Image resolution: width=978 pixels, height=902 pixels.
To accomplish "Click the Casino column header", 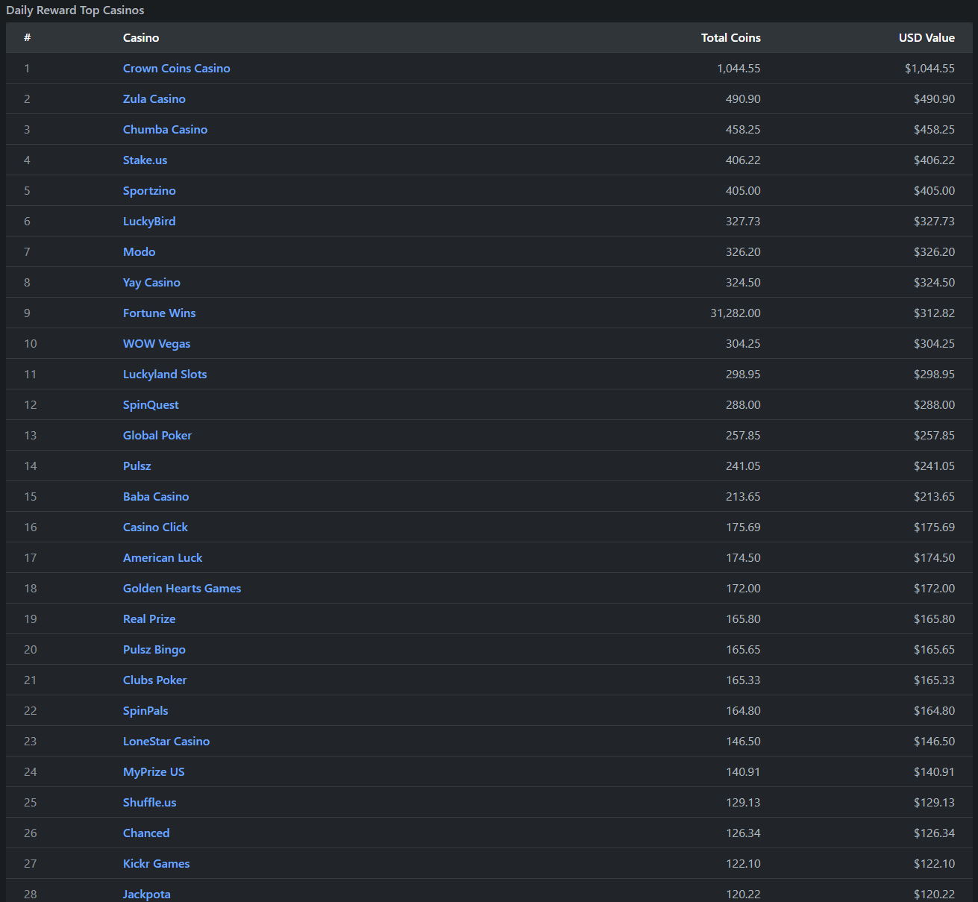I will [x=141, y=37].
